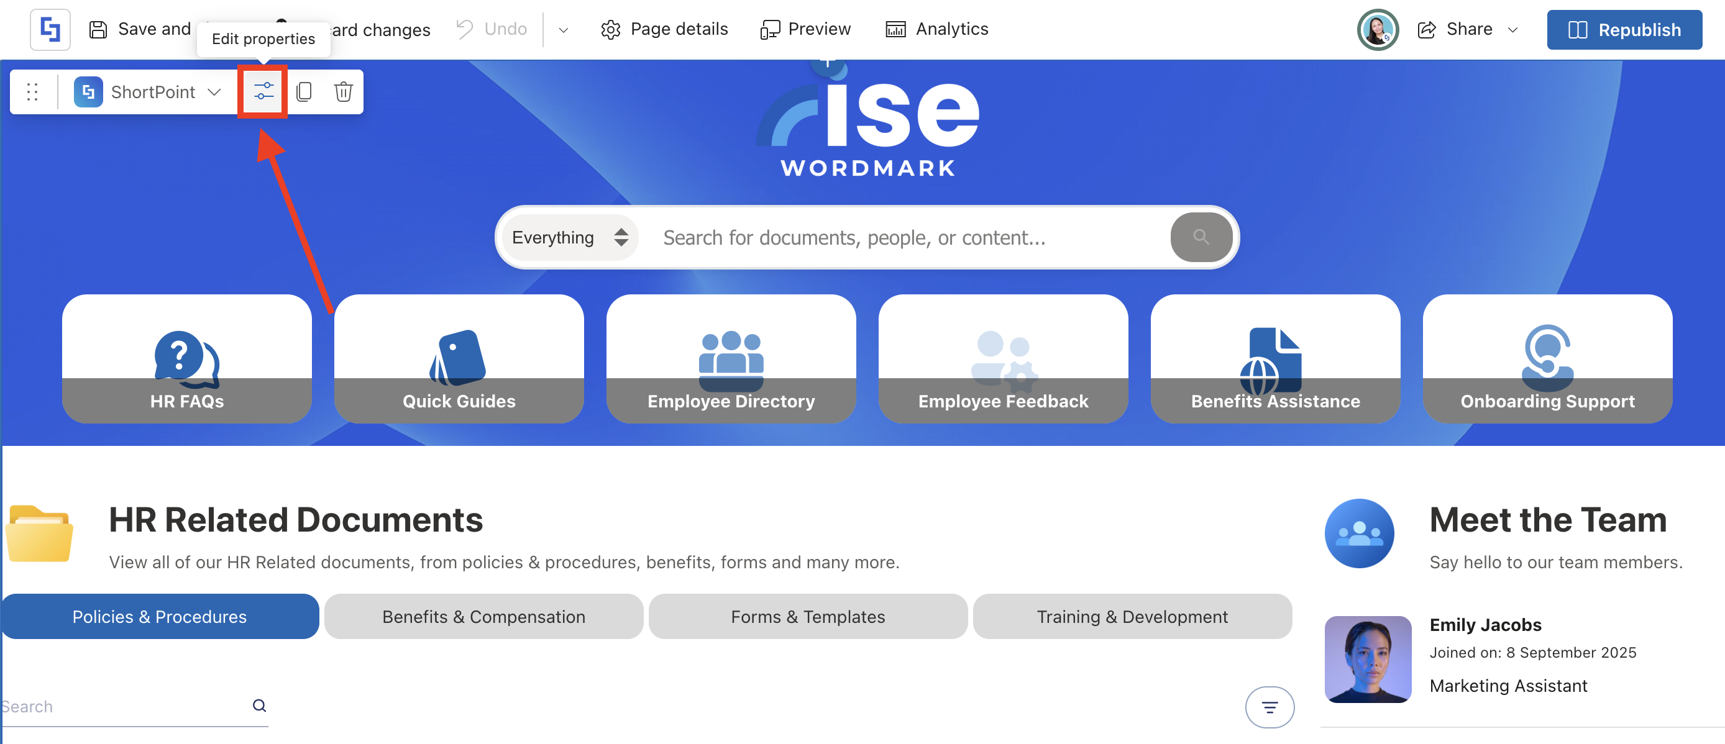Click the HR FAQs question bubble icon

187,358
